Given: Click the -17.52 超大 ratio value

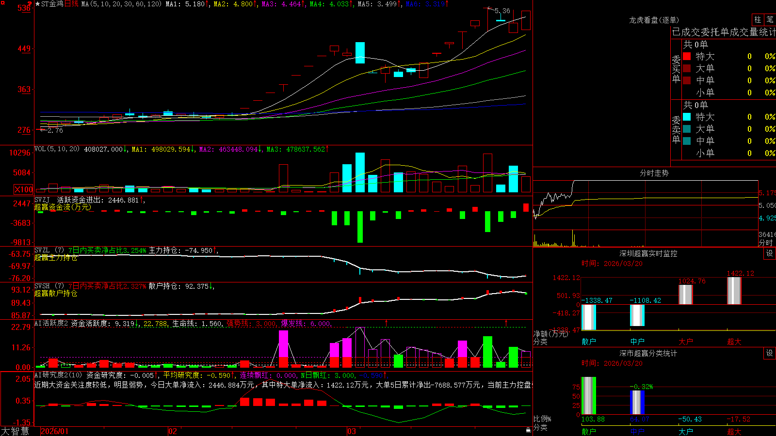Looking at the screenshot, I should tap(738, 419).
